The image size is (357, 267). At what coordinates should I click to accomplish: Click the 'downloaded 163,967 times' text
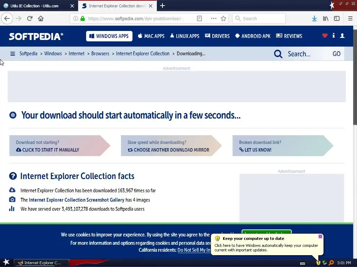click(x=88, y=191)
